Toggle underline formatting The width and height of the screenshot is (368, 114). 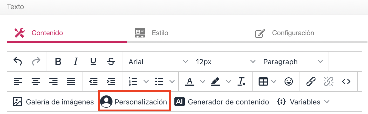(93, 62)
